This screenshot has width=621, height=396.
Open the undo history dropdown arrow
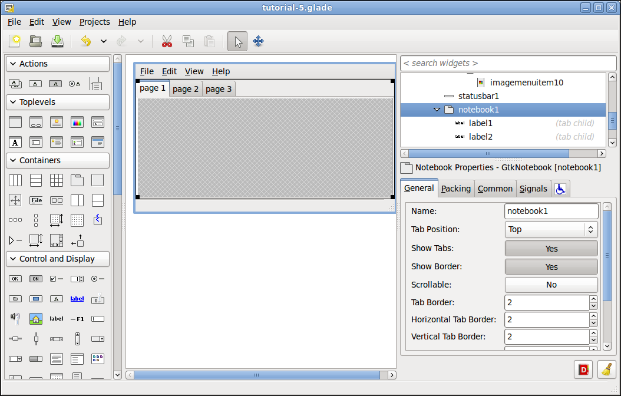(103, 41)
